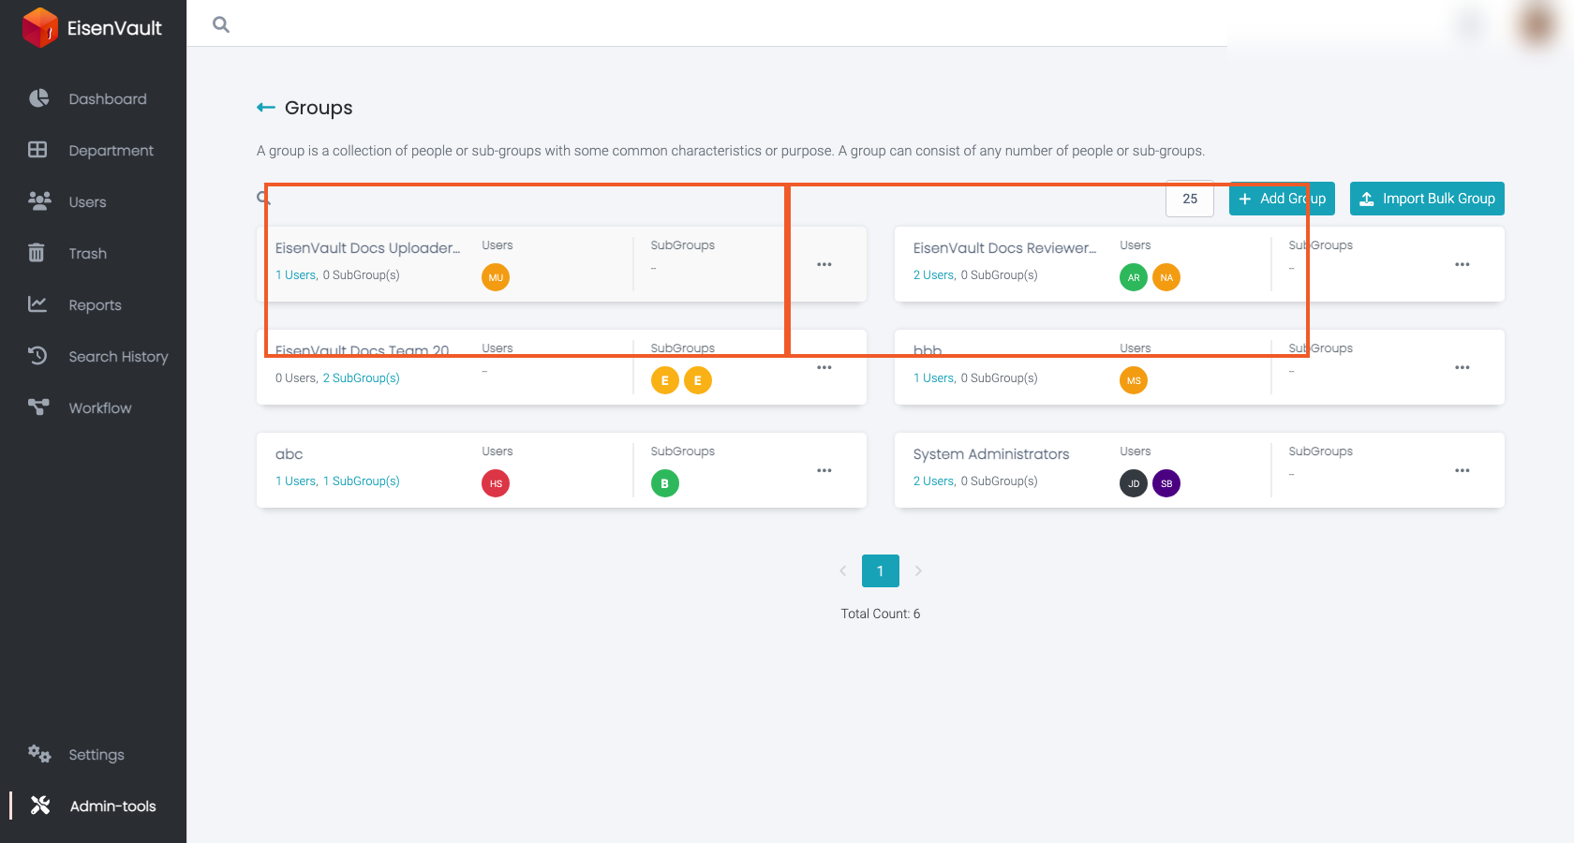Screen dimensions: 1574x843
Task: Open 1 Users link in abc group
Action: (295, 481)
